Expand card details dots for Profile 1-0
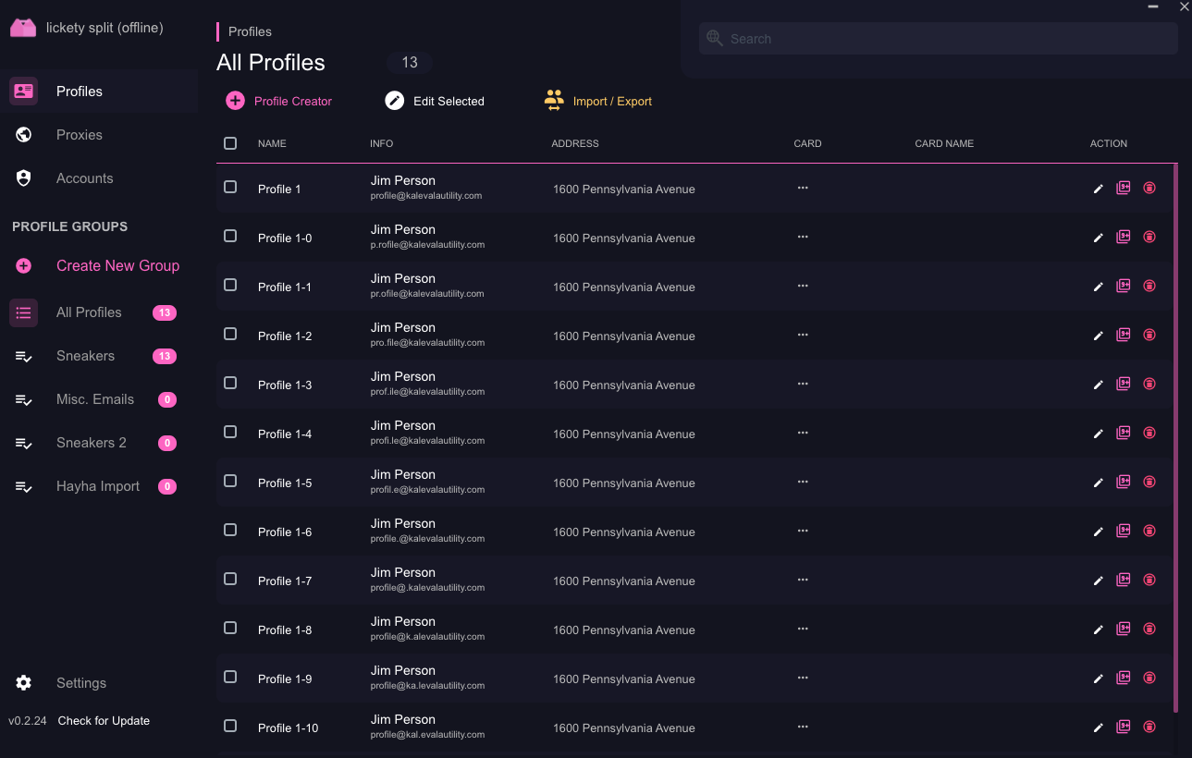 click(x=803, y=237)
